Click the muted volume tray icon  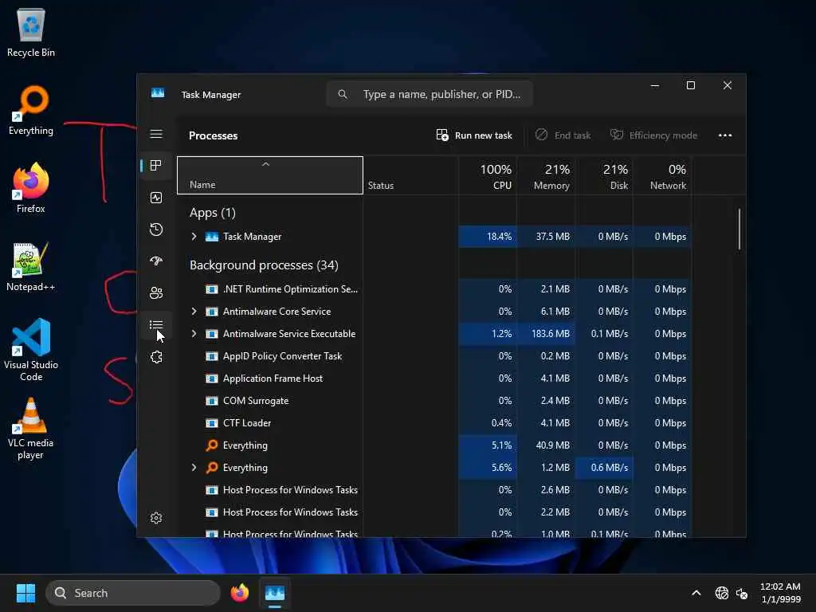click(742, 593)
